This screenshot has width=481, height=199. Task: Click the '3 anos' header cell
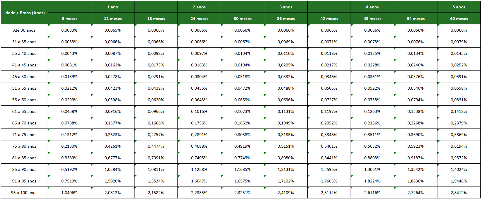286,7
